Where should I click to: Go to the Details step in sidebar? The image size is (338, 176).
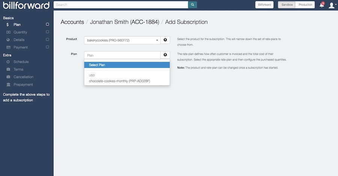19,40
